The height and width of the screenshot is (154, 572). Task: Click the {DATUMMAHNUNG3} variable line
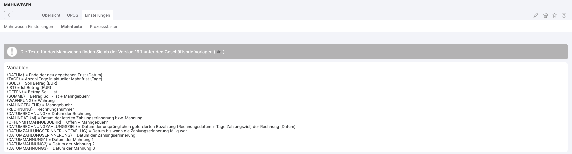coord(51,148)
